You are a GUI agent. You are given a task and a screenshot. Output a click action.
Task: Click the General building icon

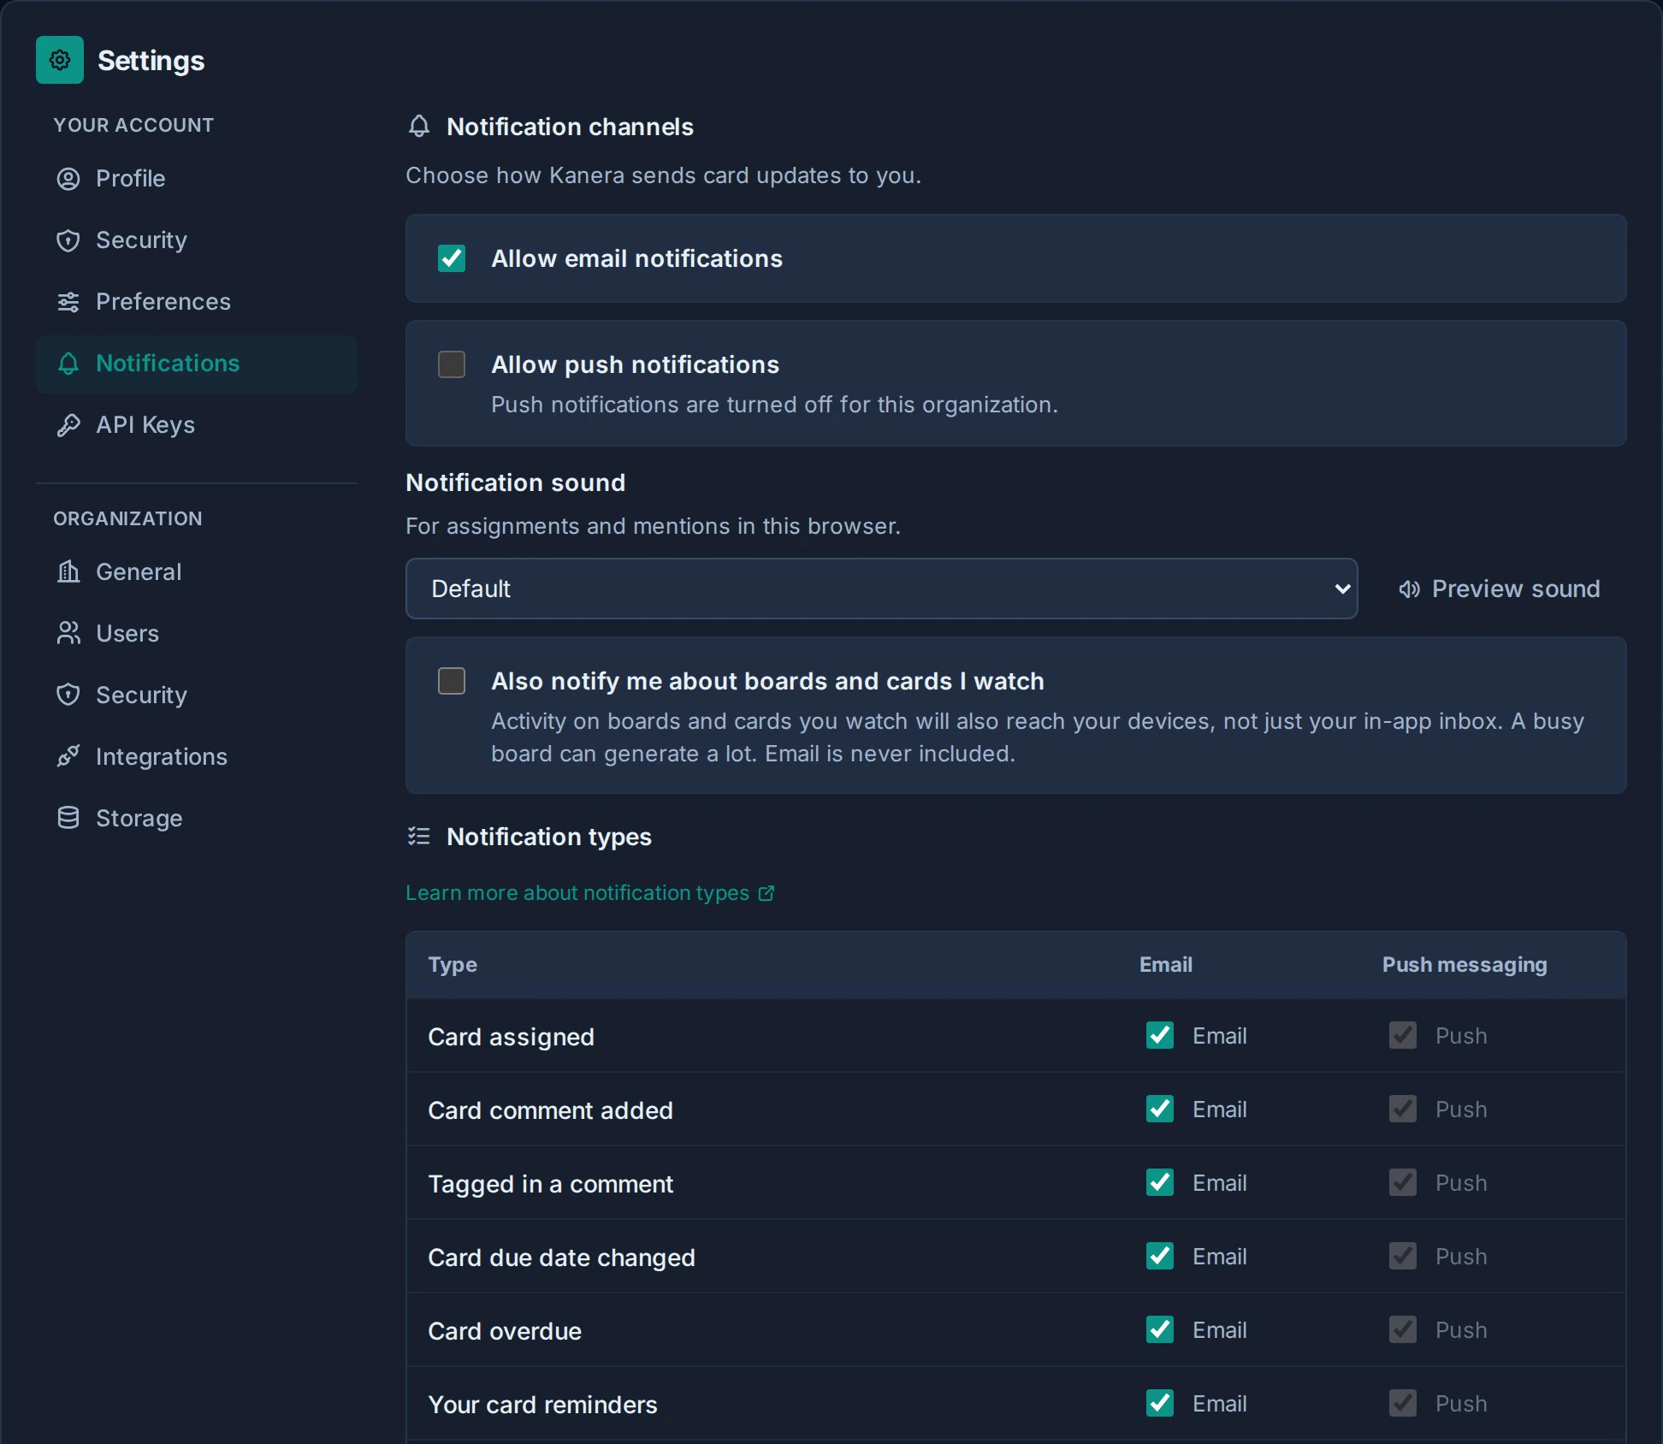pos(68,571)
